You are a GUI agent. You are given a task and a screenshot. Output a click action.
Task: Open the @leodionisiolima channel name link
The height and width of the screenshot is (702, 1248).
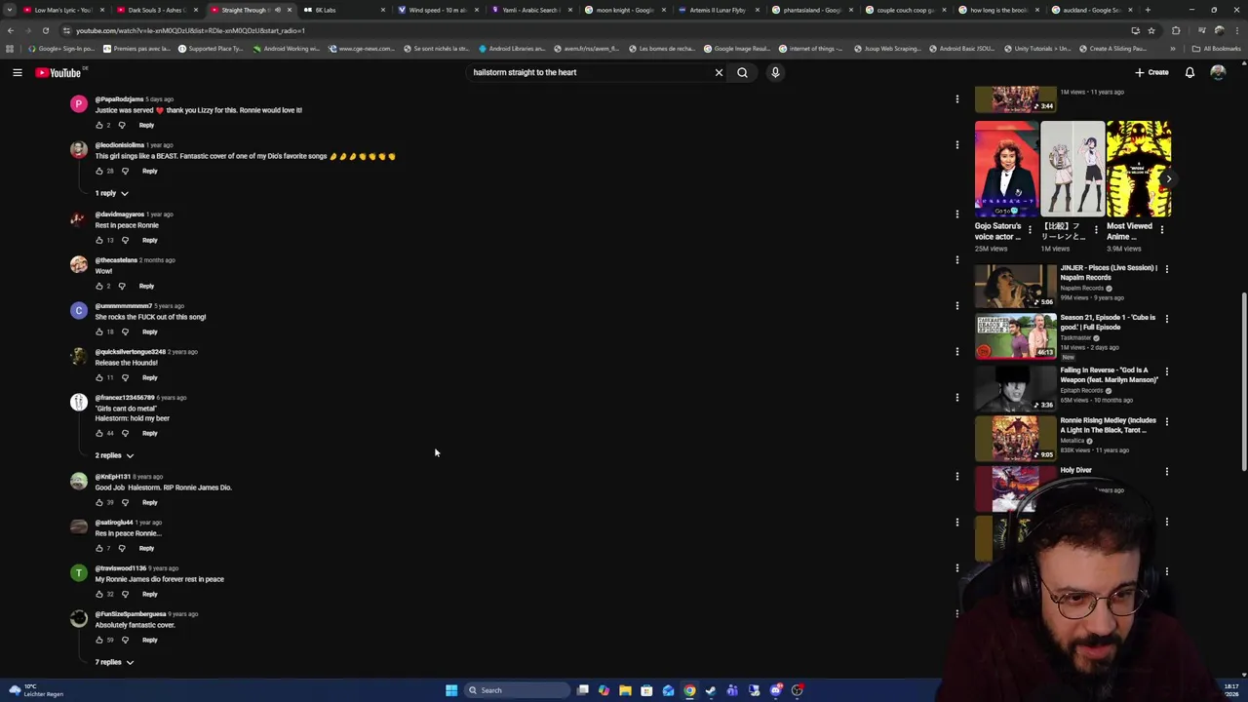click(119, 145)
